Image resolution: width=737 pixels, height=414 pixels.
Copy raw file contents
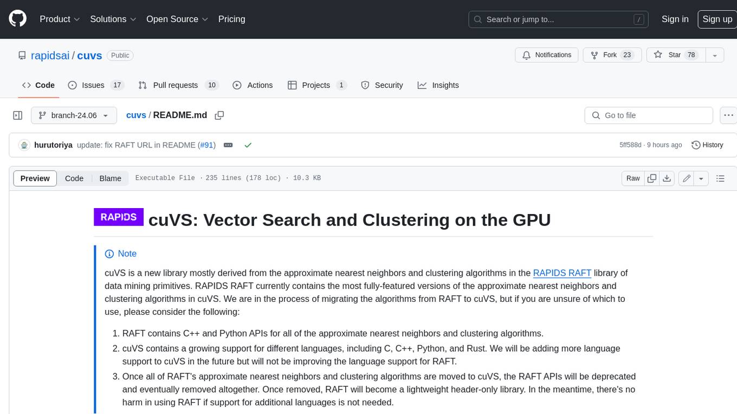[652, 178]
